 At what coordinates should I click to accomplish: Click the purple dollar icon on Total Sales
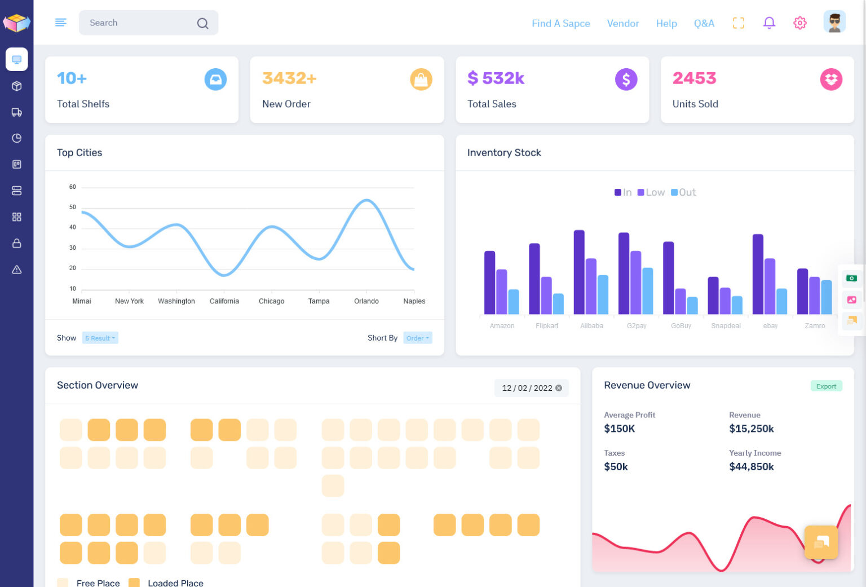[x=626, y=80]
